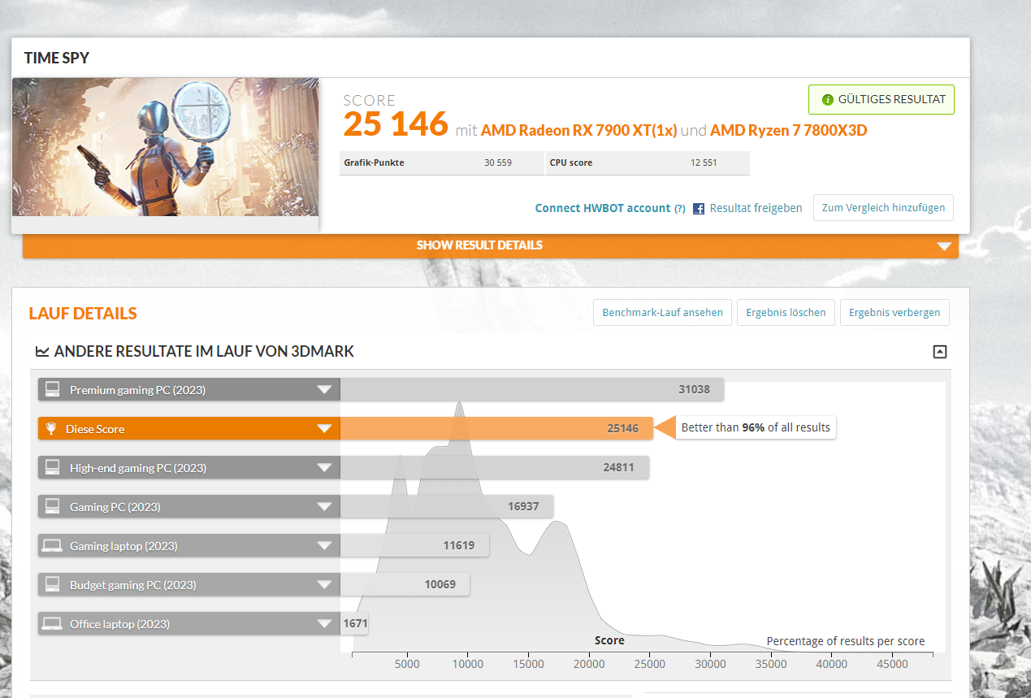Click the CPU score 12 551 cell
Viewport: 1031px width, 698px height.
(x=648, y=163)
